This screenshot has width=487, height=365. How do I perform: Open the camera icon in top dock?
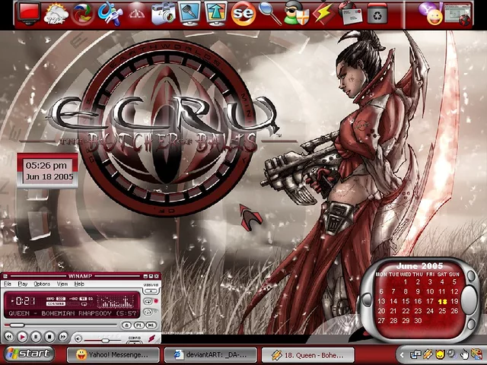click(163, 13)
